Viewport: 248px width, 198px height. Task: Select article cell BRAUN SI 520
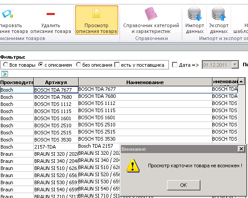(56, 175)
